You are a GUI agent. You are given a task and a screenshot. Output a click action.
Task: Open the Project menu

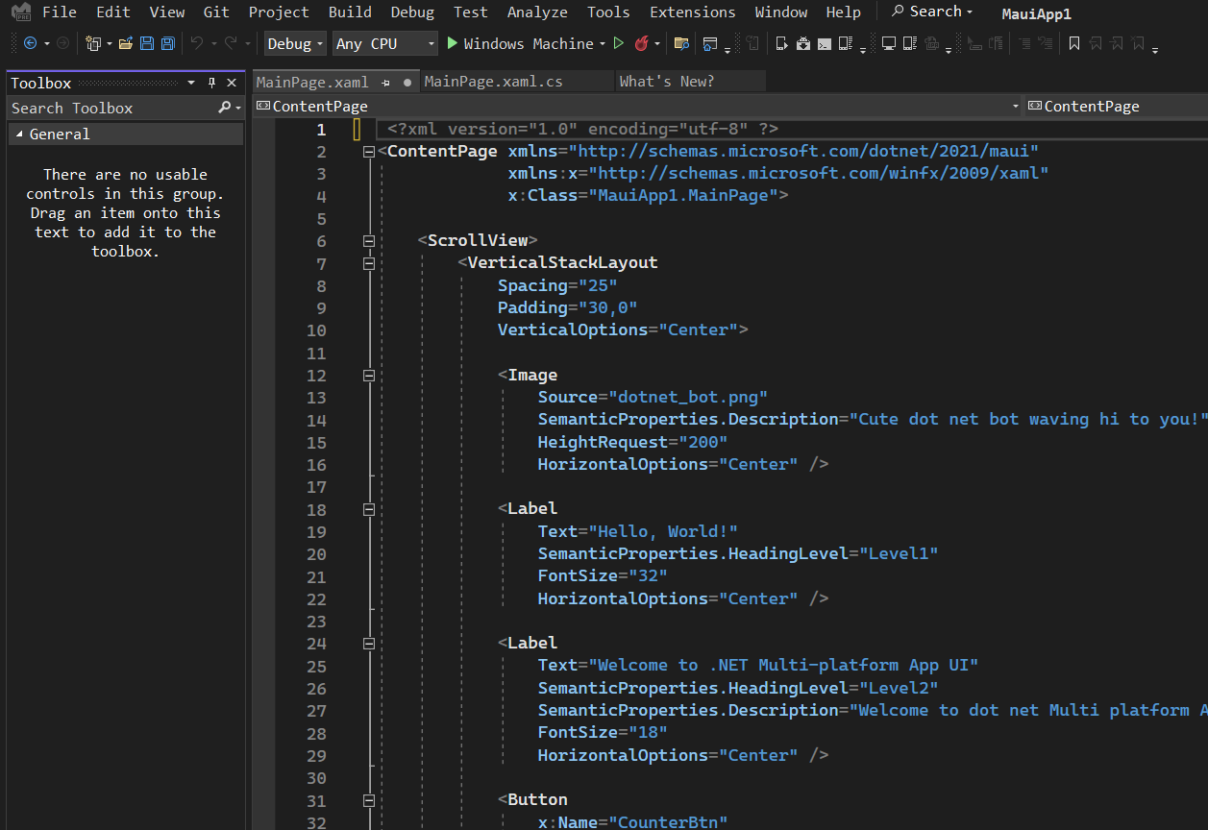(x=279, y=12)
